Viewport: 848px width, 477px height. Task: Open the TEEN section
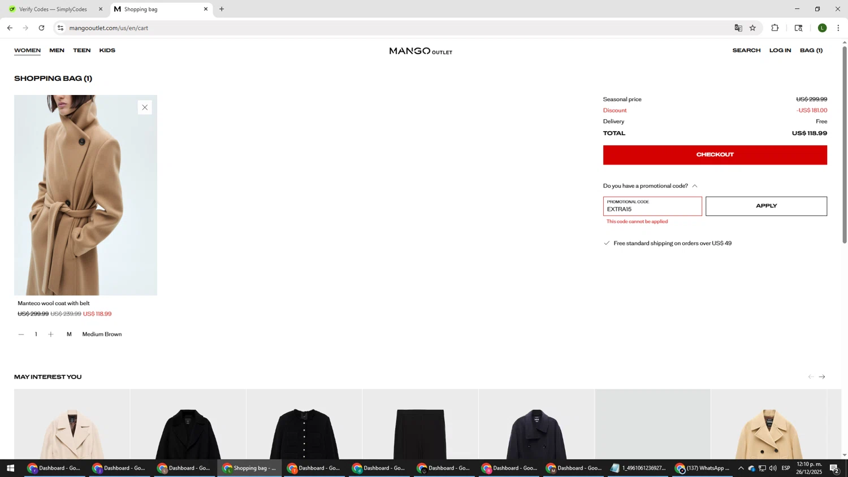81,50
